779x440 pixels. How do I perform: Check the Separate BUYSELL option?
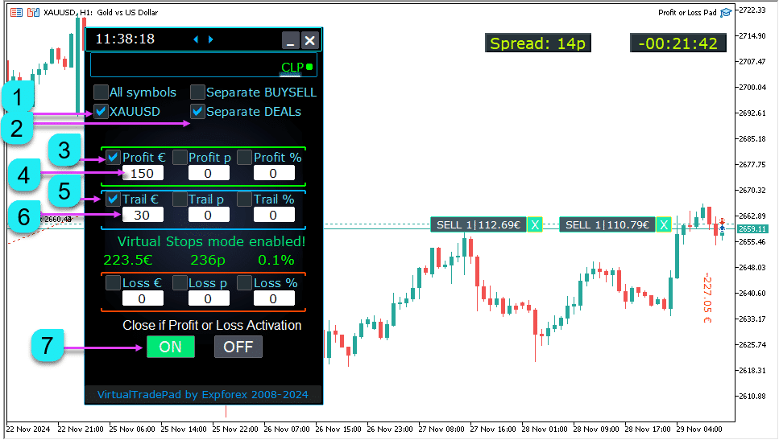pyautogui.click(x=197, y=92)
